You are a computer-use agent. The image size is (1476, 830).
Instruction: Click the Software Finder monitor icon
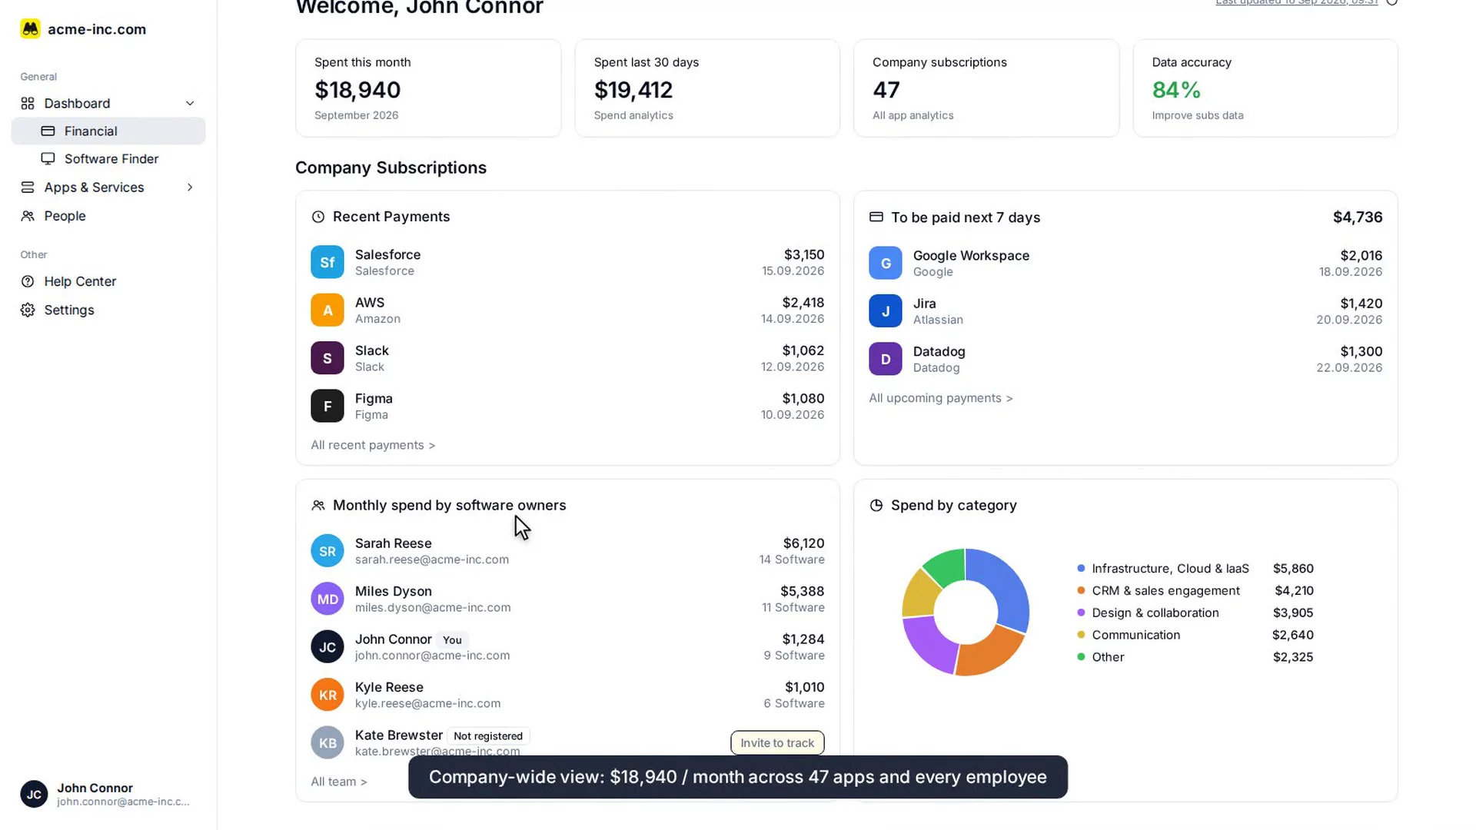(x=48, y=158)
